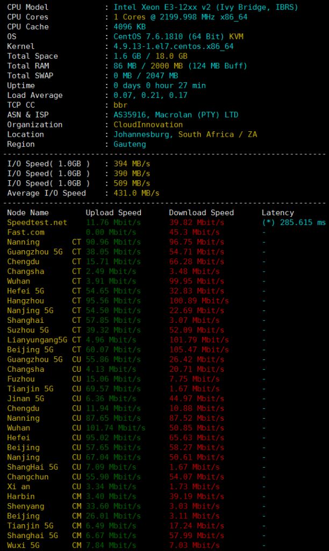Click the Wuxi 5G node name
This screenshot has width=329, height=551.
pos(23,546)
